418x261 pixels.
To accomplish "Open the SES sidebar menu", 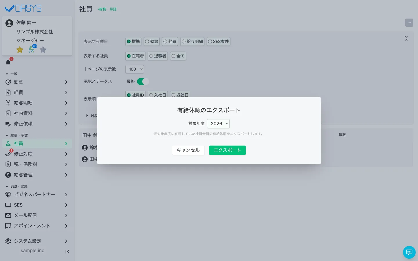I will (x=37, y=205).
